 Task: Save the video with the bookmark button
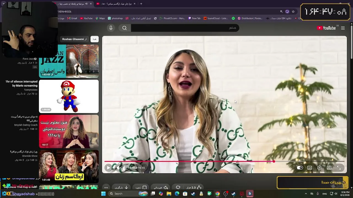[x=141, y=188]
